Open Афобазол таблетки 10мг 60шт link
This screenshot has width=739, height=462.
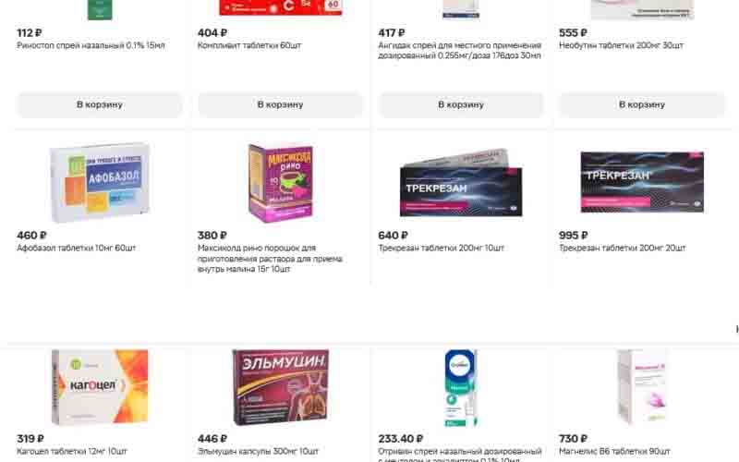tap(77, 248)
